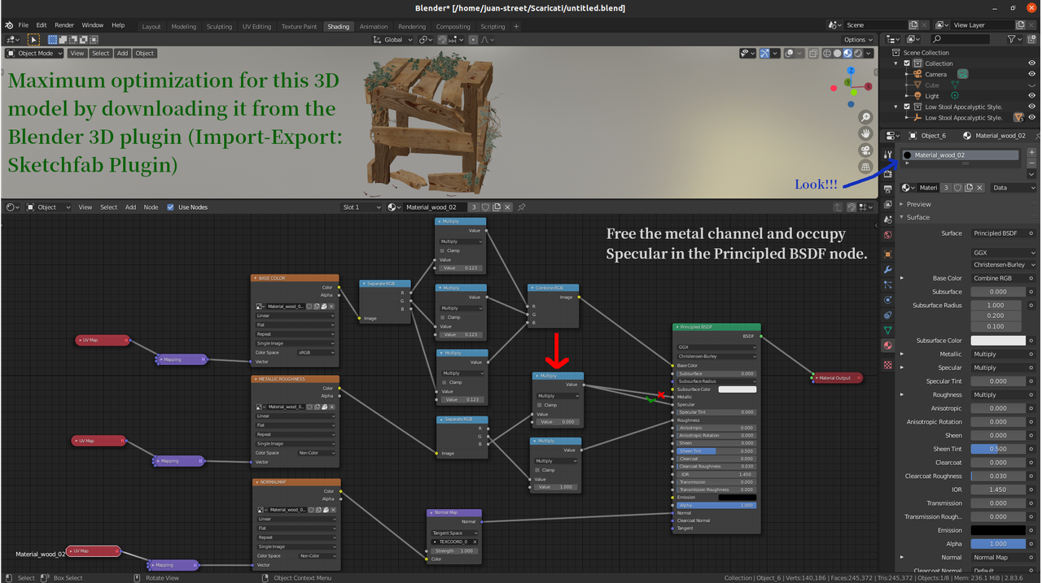Switch perspective/orthographic grid gizmo
The width and height of the screenshot is (1042, 583).
(x=865, y=167)
